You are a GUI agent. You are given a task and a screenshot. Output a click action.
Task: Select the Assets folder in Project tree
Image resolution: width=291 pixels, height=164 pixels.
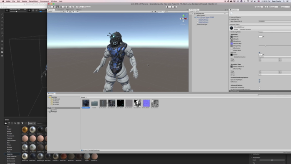point(53,108)
